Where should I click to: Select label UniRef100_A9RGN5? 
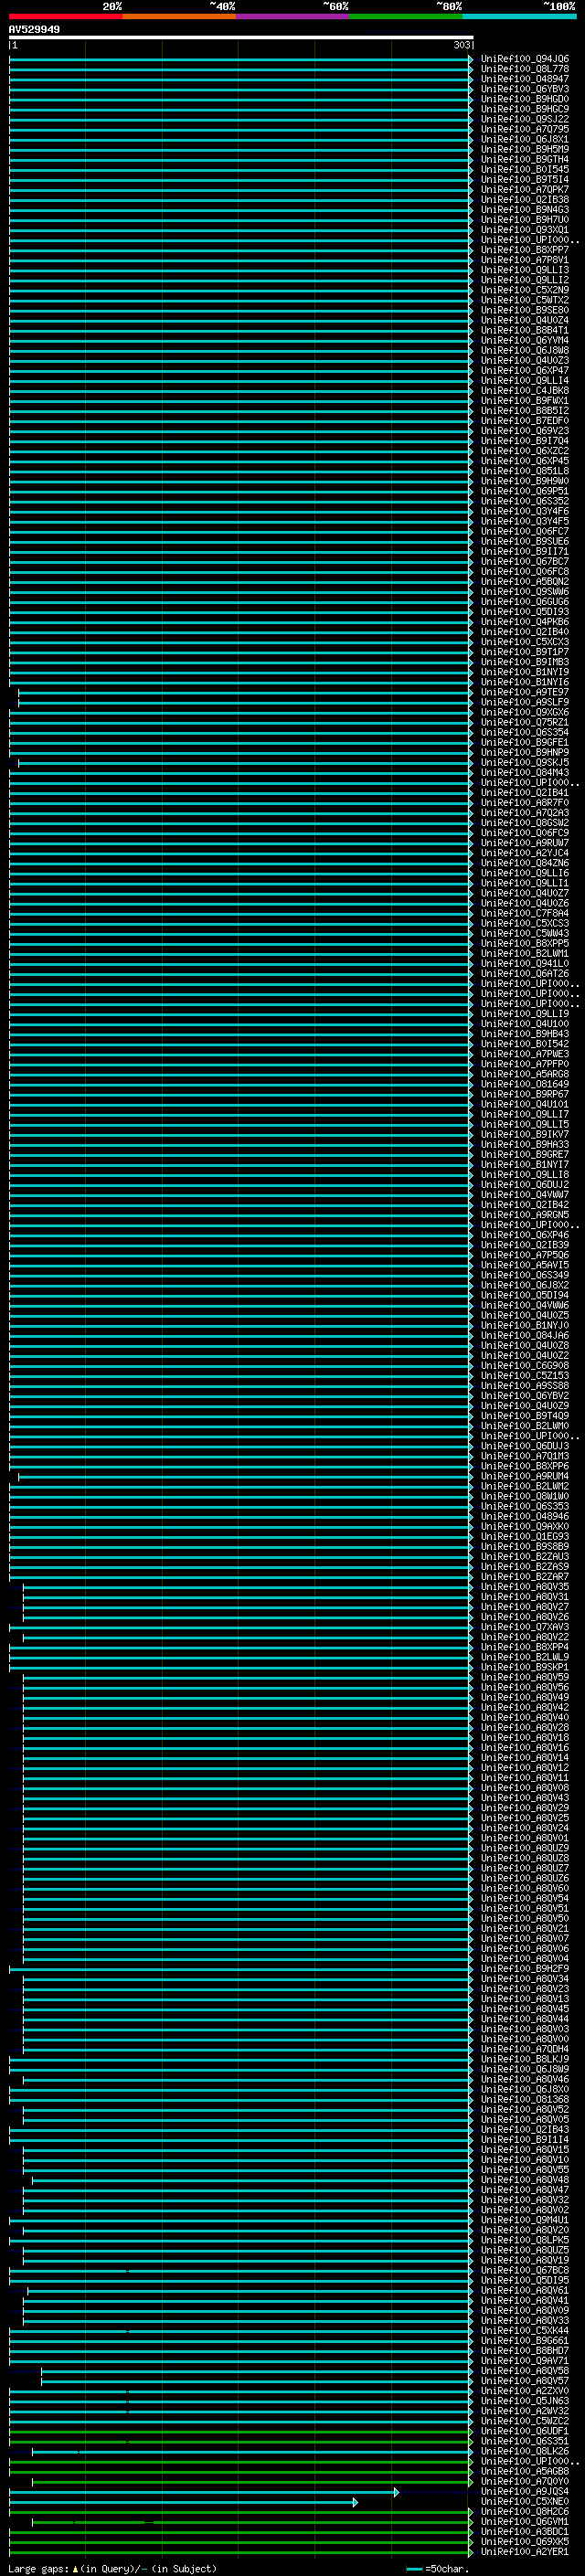coord(525,1215)
